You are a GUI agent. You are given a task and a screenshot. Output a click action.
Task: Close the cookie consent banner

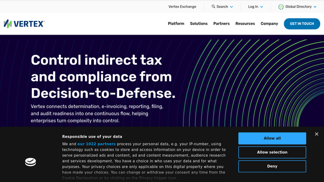pos(316,134)
